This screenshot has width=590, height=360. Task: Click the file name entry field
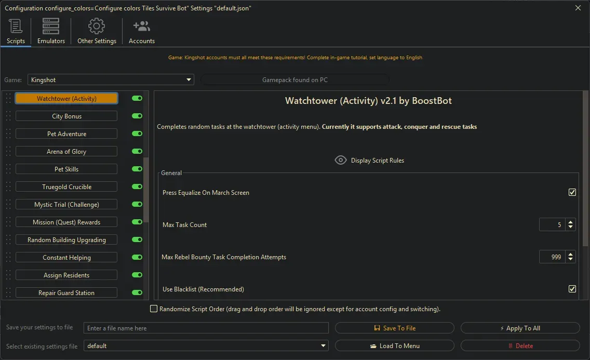click(x=205, y=327)
